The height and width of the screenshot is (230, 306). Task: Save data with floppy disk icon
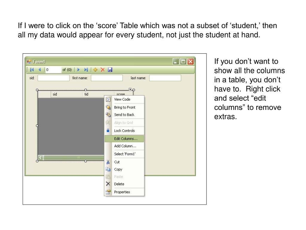point(110,69)
